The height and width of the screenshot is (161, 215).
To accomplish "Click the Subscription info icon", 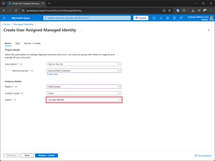I will click(21, 64).
